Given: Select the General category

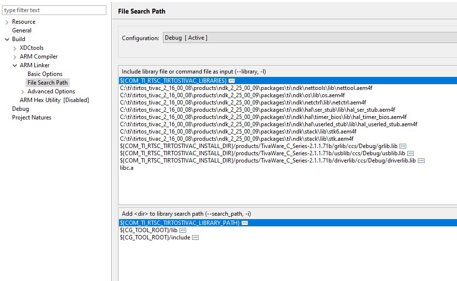Looking at the screenshot, I should click(x=22, y=30).
